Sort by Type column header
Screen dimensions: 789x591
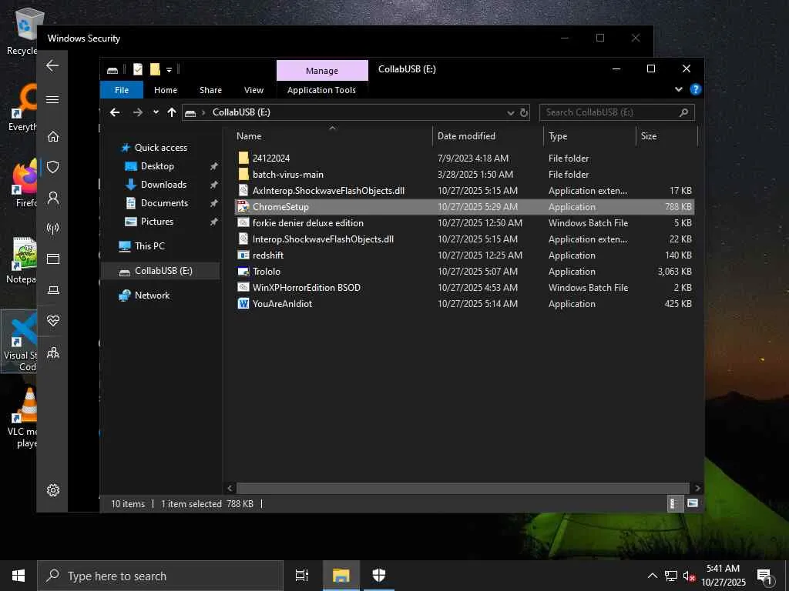589,136
